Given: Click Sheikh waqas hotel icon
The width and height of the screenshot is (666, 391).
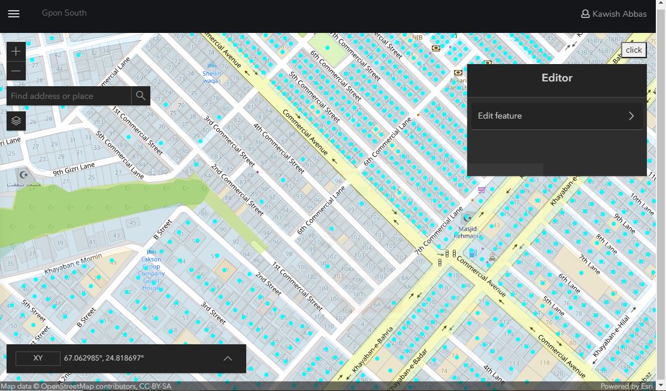Looking at the screenshot, I should point(211,66).
